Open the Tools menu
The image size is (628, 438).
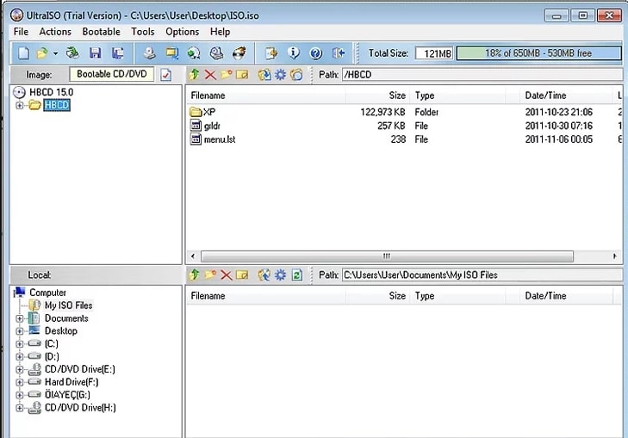(x=143, y=32)
